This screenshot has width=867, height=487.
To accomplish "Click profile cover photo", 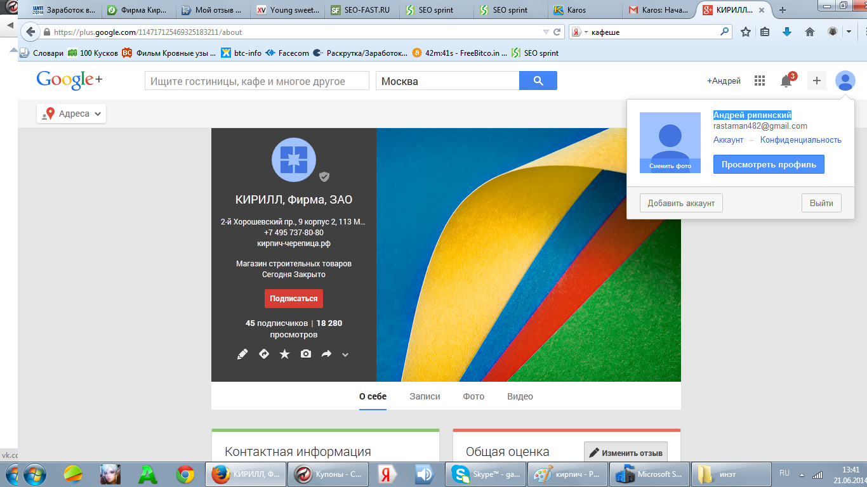I will (x=529, y=255).
